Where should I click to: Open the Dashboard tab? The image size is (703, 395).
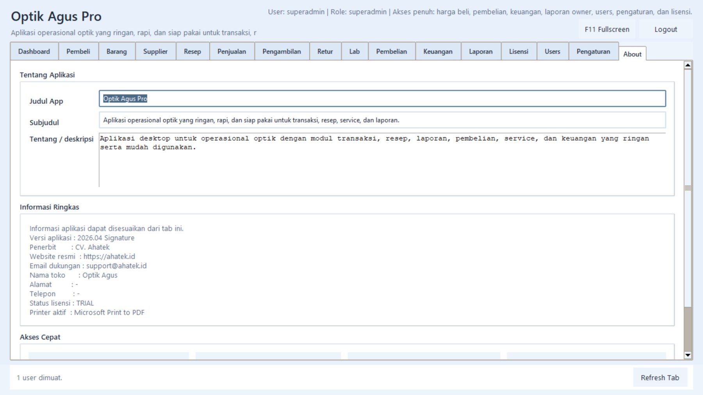pos(34,51)
